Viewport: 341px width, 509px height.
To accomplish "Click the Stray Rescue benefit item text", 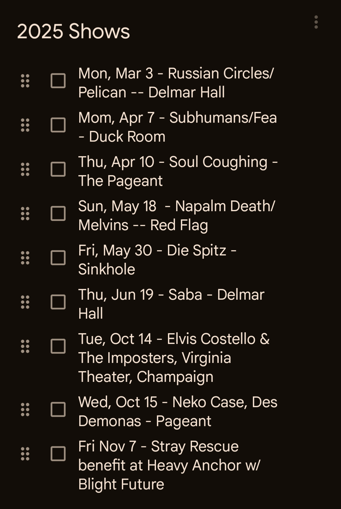I will 169,465.
